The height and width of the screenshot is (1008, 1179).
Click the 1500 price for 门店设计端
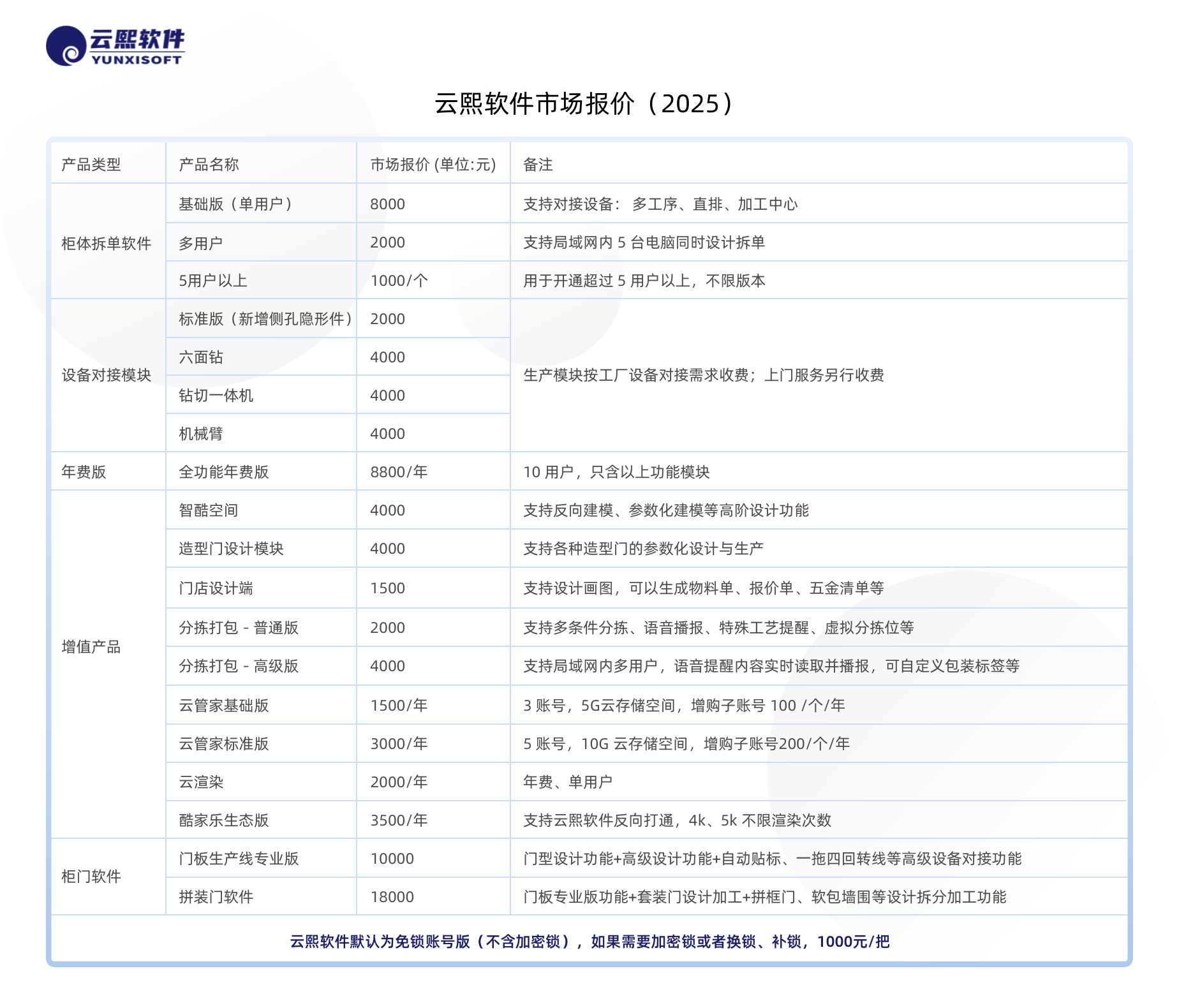[x=388, y=588]
